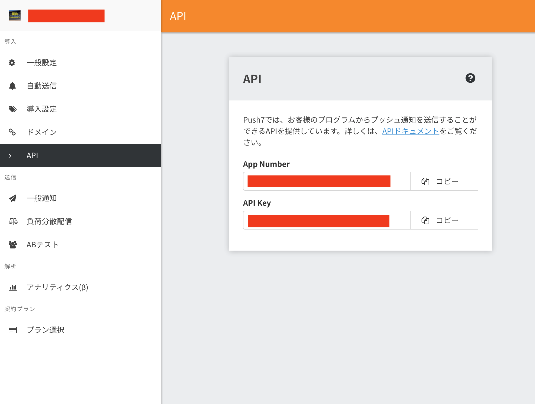Click the bell icon for 自動送信
The image size is (535, 404).
click(12, 86)
